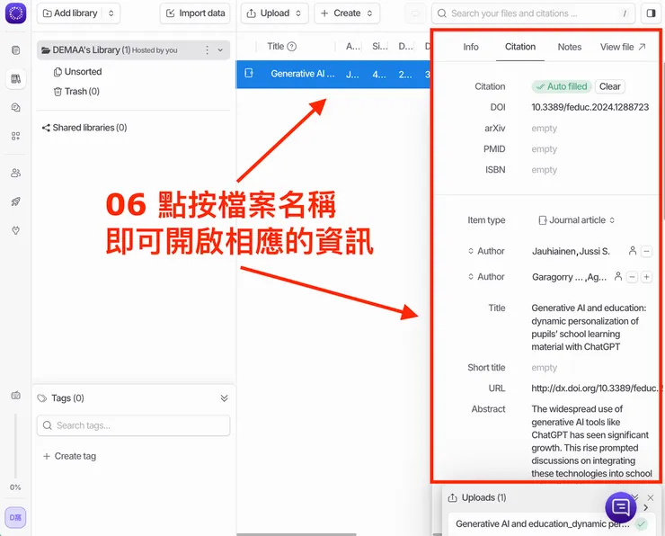Click the Short title empty field
Viewport: 665px width, 536px height.
pyautogui.click(x=544, y=368)
